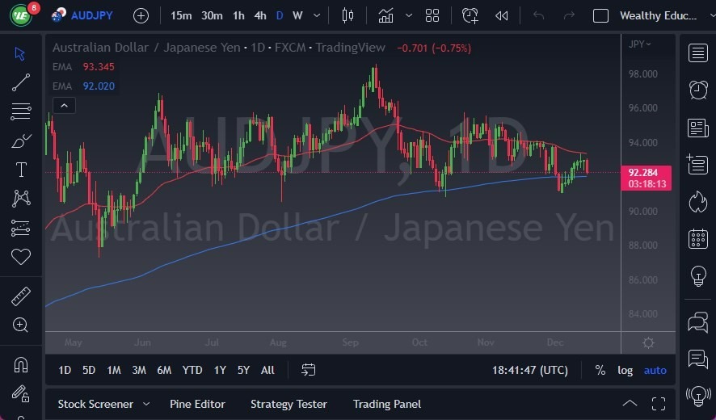This screenshot has width=716, height=420.
Task: Set date range to 1D
Action: [x=65, y=370]
